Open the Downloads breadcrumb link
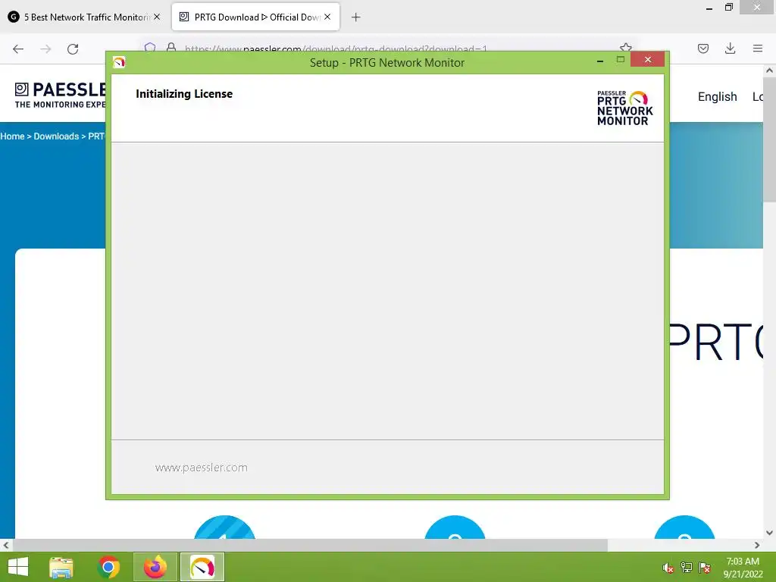Viewport: 776px width, 582px height. [x=56, y=136]
